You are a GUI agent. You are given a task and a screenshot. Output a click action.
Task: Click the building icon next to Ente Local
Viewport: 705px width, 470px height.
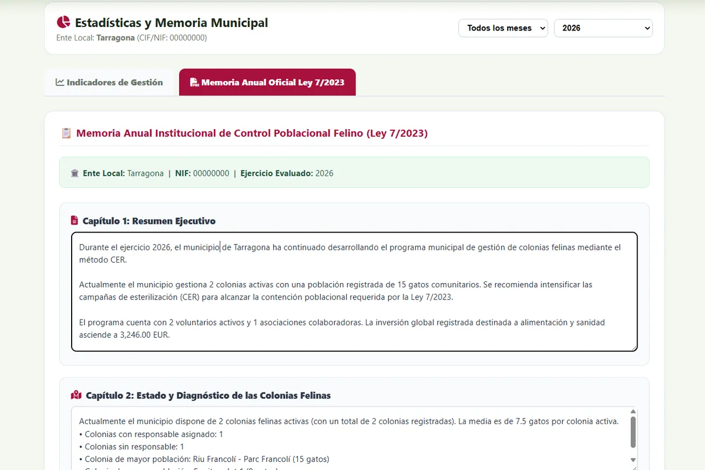(x=75, y=173)
